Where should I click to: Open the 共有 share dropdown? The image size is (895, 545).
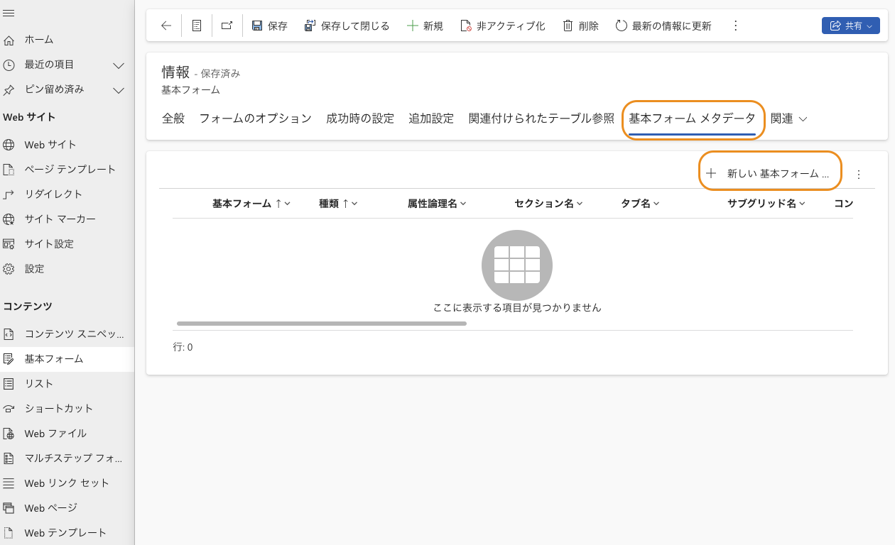(x=850, y=26)
